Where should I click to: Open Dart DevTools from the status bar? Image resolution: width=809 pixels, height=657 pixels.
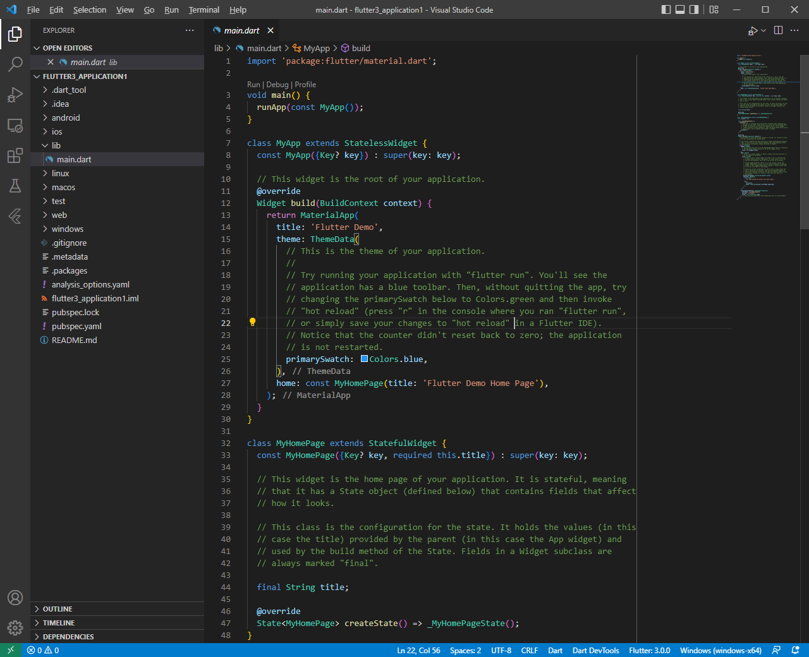[x=595, y=650]
